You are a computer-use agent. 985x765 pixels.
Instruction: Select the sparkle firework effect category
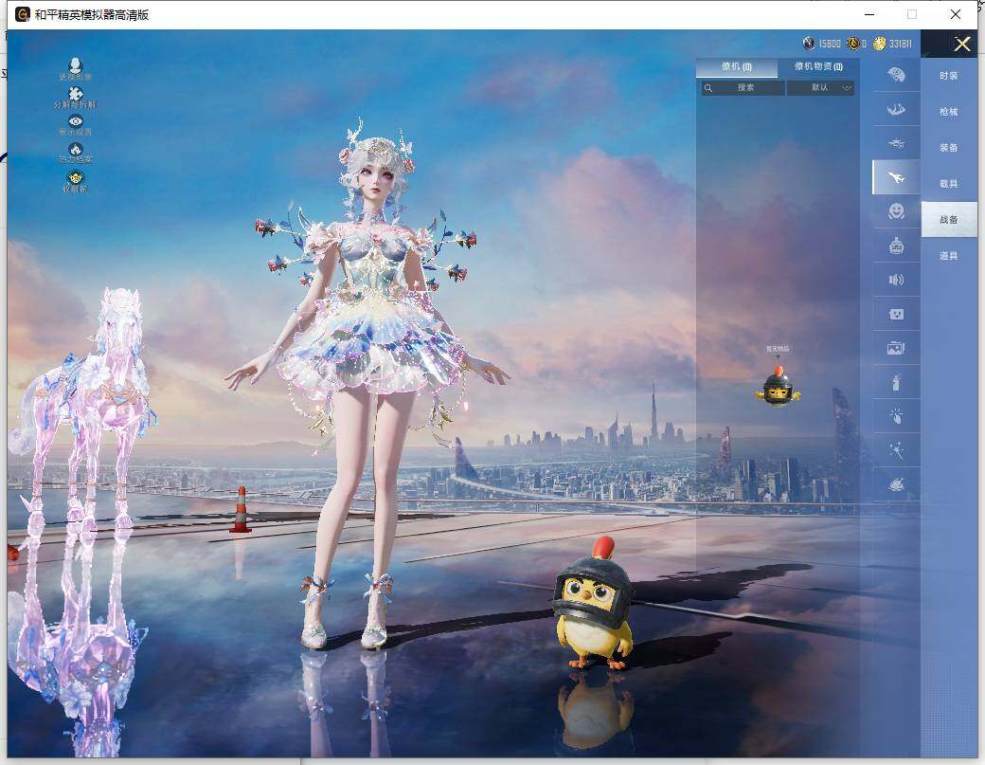896,449
